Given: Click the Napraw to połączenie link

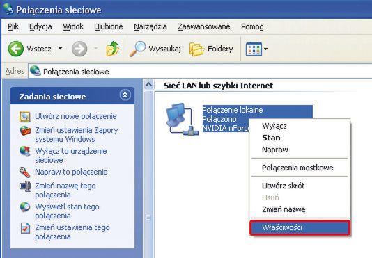Looking at the screenshot, I should coord(71,172).
